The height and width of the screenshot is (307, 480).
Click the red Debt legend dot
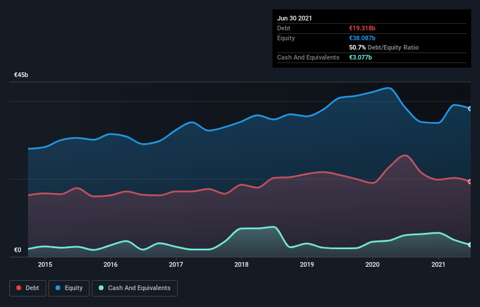(19, 288)
